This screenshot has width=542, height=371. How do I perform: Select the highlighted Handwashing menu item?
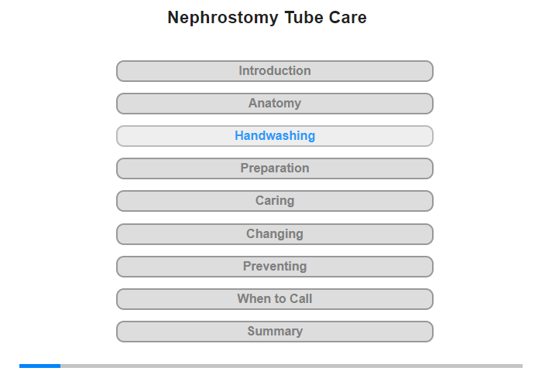tap(274, 136)
